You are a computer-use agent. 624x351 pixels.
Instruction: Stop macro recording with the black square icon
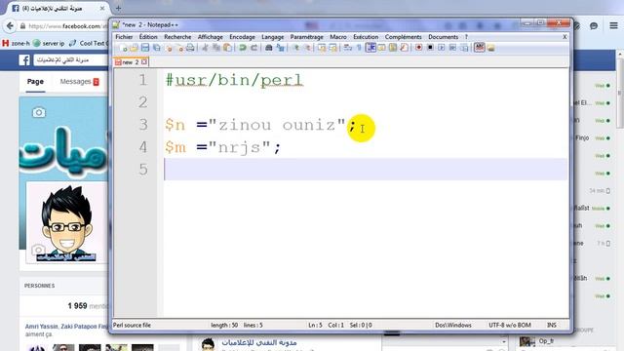(430, 48)
